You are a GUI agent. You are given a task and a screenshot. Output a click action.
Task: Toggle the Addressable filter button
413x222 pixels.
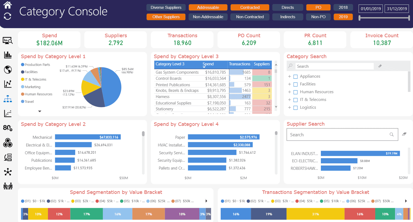pyautogui.click(x=208, y=7)
